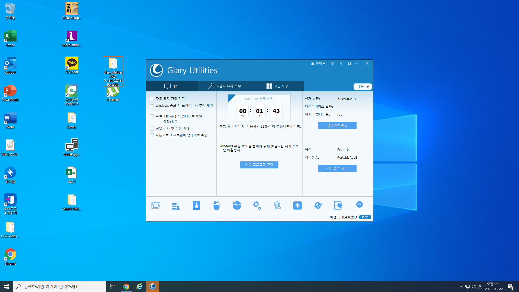
Task: Open the Registry Cleaner grid-and-broom icon
Action: (x=176, y=205)
